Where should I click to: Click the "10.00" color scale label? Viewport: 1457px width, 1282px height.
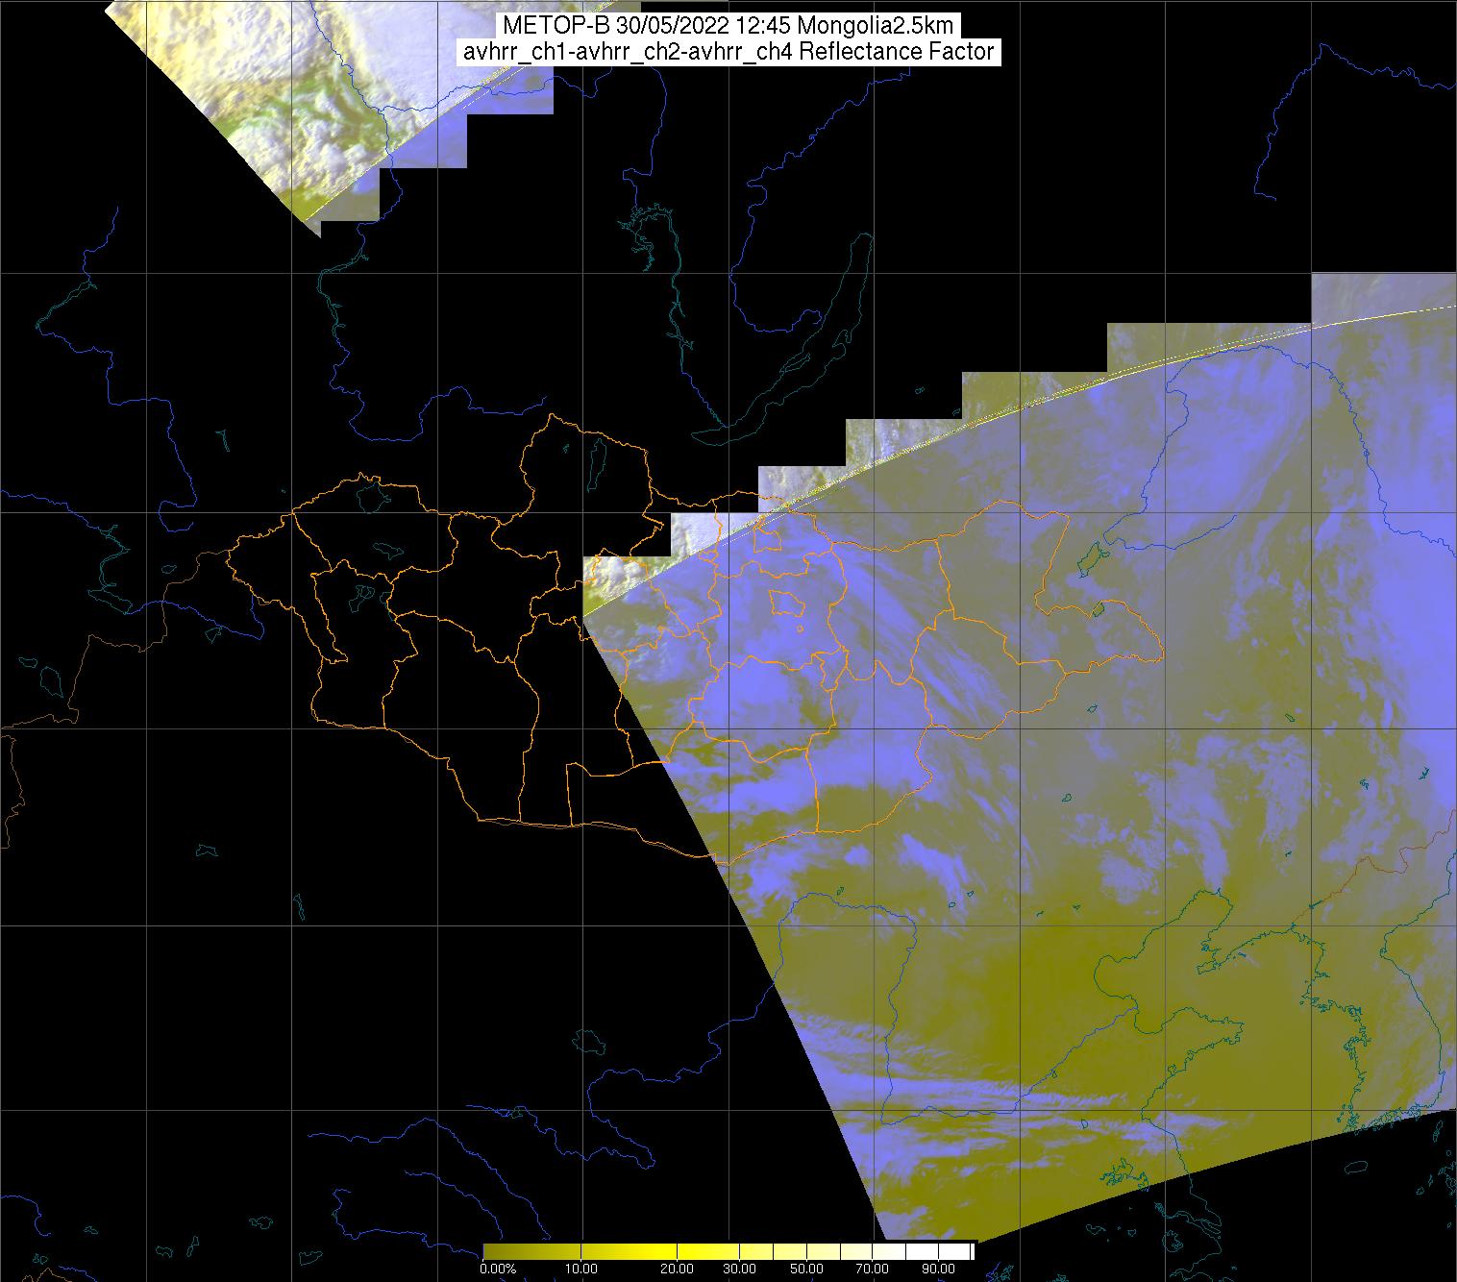[582, 1270]
